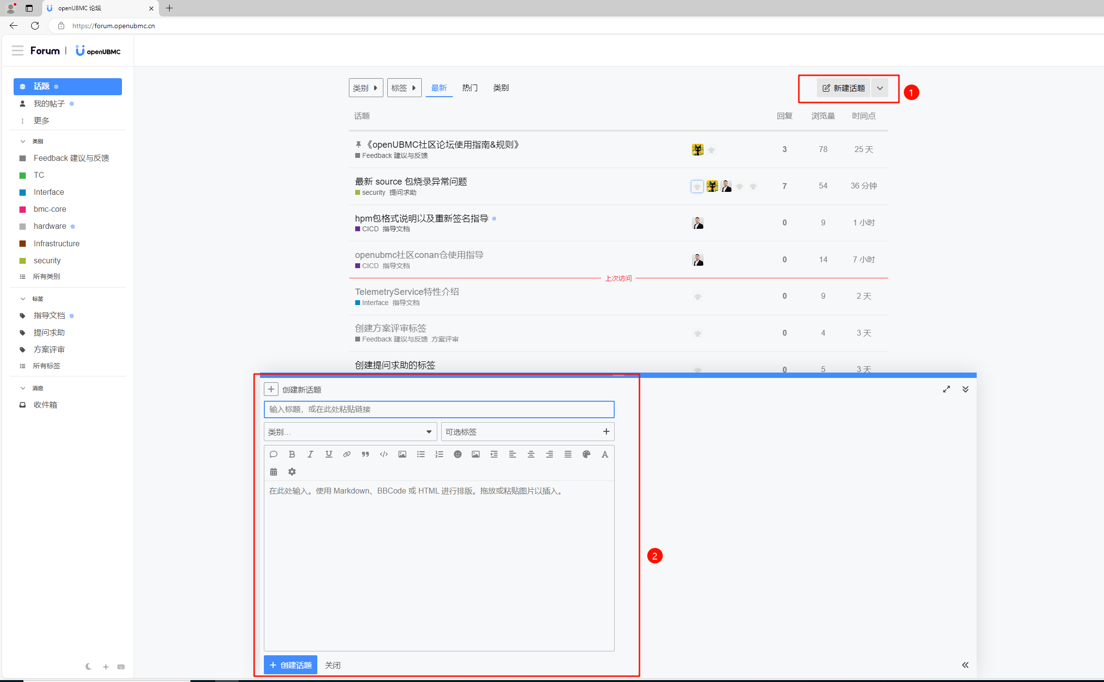This screenshot has width=1104, height=682.
Task: Toggle the composer to full screen
Action: coord(947,389)
